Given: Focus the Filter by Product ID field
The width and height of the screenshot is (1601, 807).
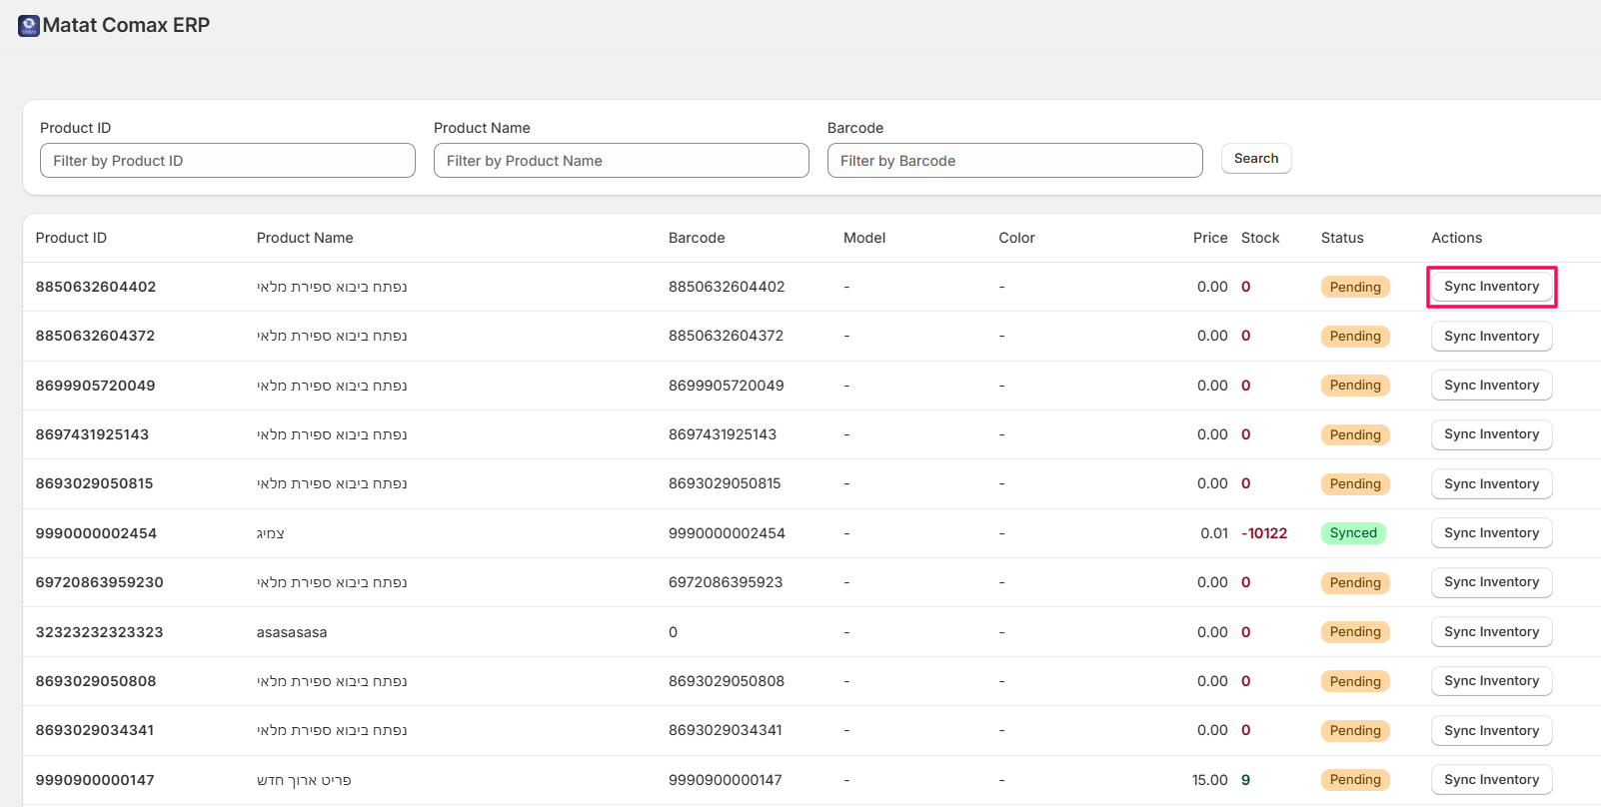Looking at the screenshot, I should 227,161.
